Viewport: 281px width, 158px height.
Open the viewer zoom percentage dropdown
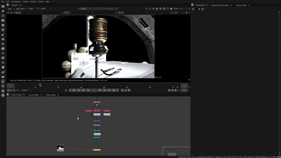coord(177,9)
